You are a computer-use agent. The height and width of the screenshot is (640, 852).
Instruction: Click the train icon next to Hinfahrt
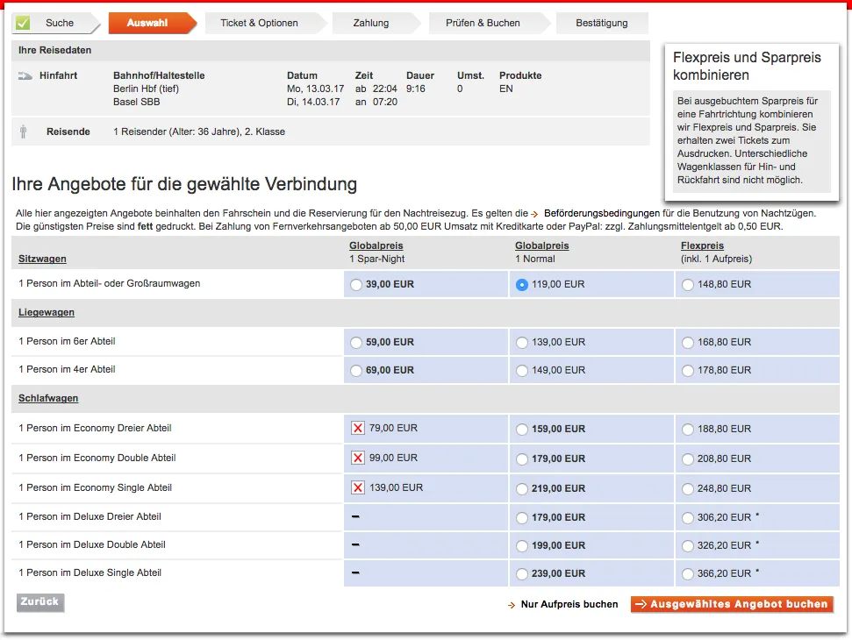(x=25, y=76)
